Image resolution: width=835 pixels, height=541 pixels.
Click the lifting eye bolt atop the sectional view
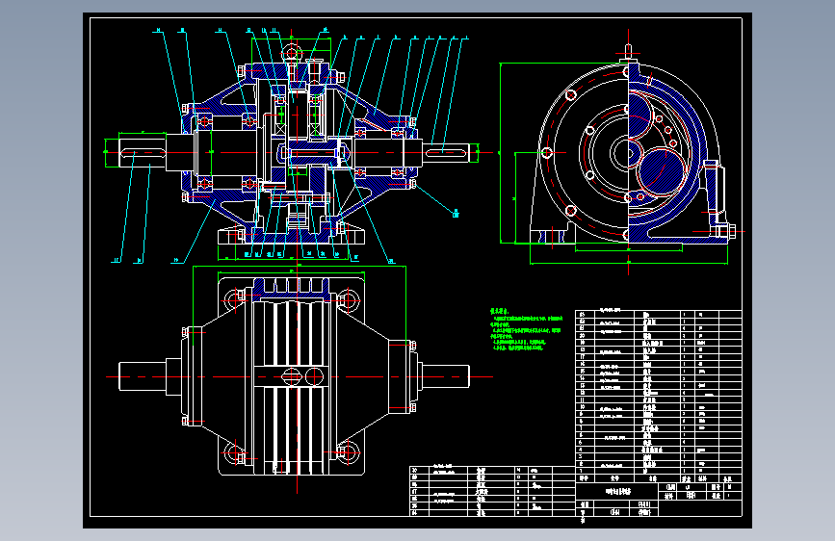292,54
